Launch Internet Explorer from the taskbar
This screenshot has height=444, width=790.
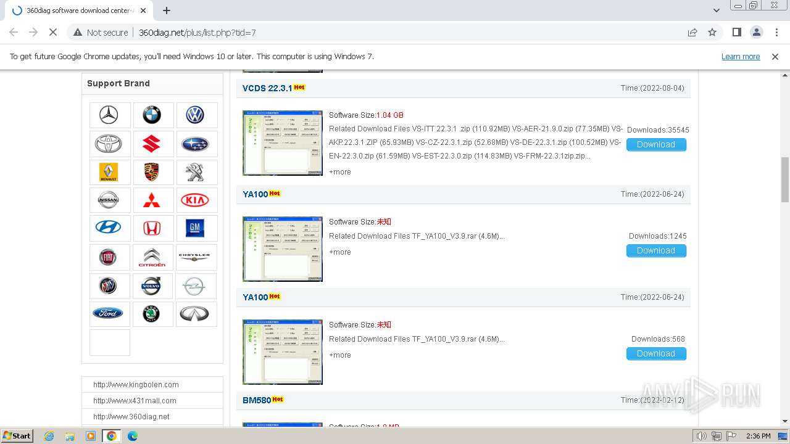[x=49, y=436]
